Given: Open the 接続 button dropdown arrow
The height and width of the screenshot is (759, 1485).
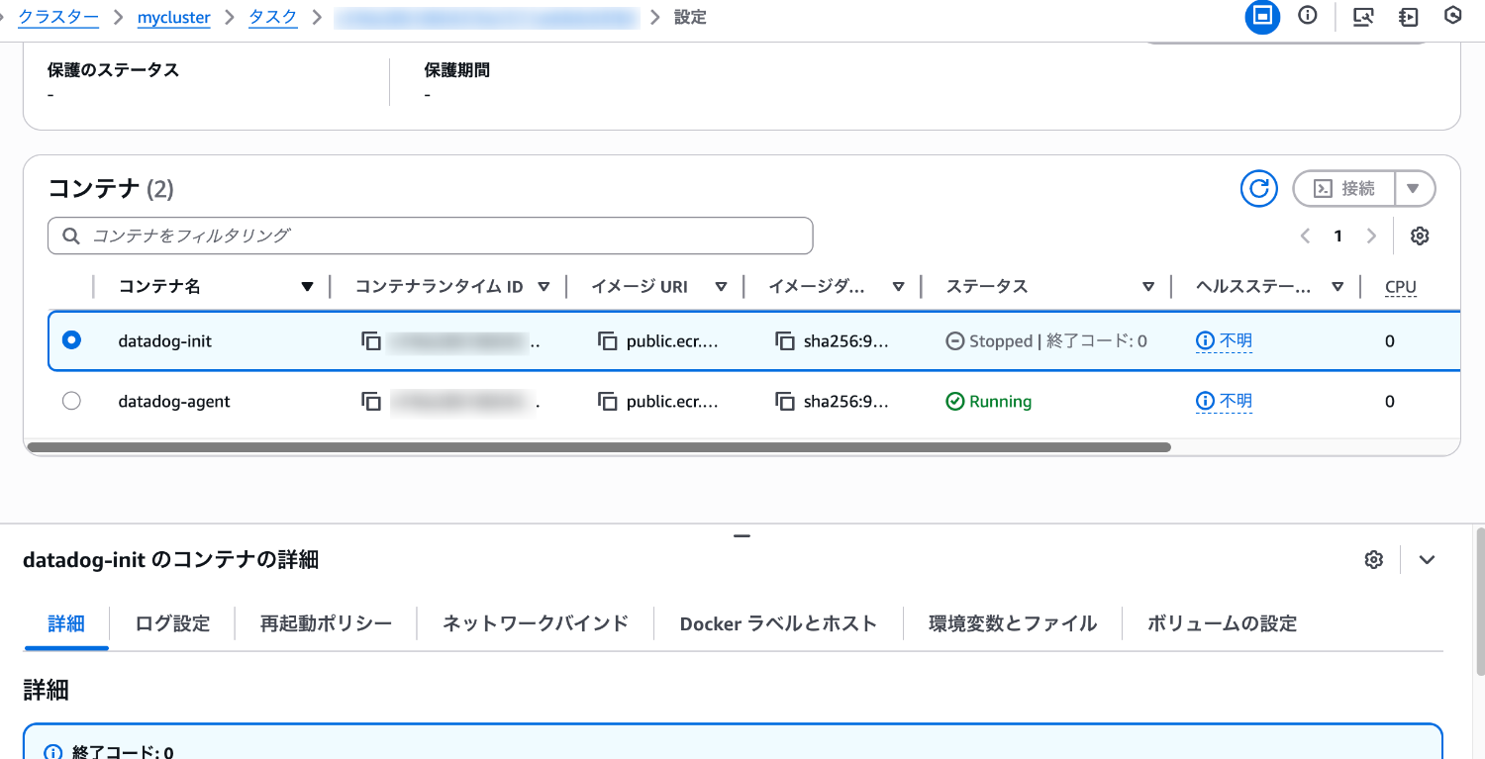Looking at the screenshot, I should 1414,188.
